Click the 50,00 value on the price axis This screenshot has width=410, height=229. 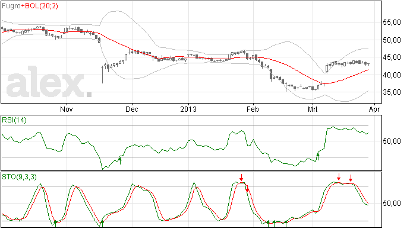click(x=392, y=40)
